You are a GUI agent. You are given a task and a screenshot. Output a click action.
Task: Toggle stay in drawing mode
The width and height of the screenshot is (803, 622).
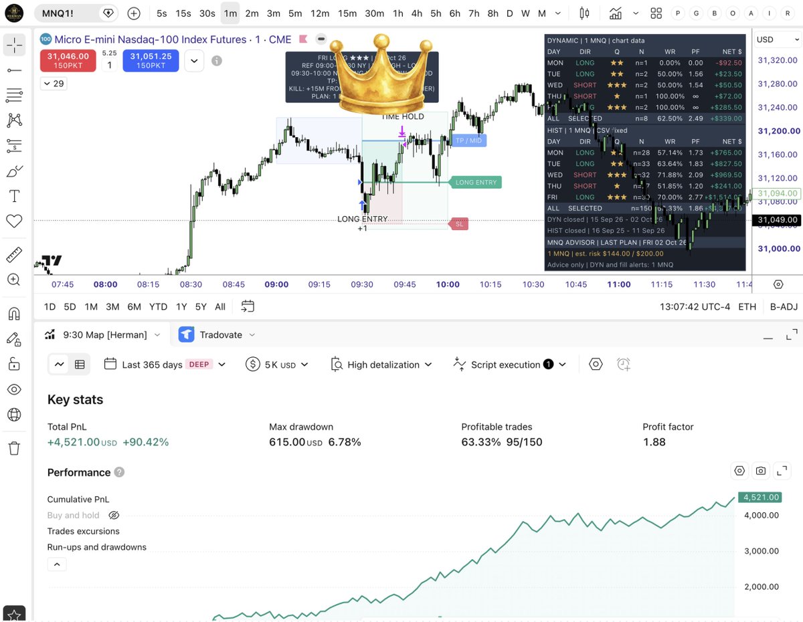pos(15,338)
